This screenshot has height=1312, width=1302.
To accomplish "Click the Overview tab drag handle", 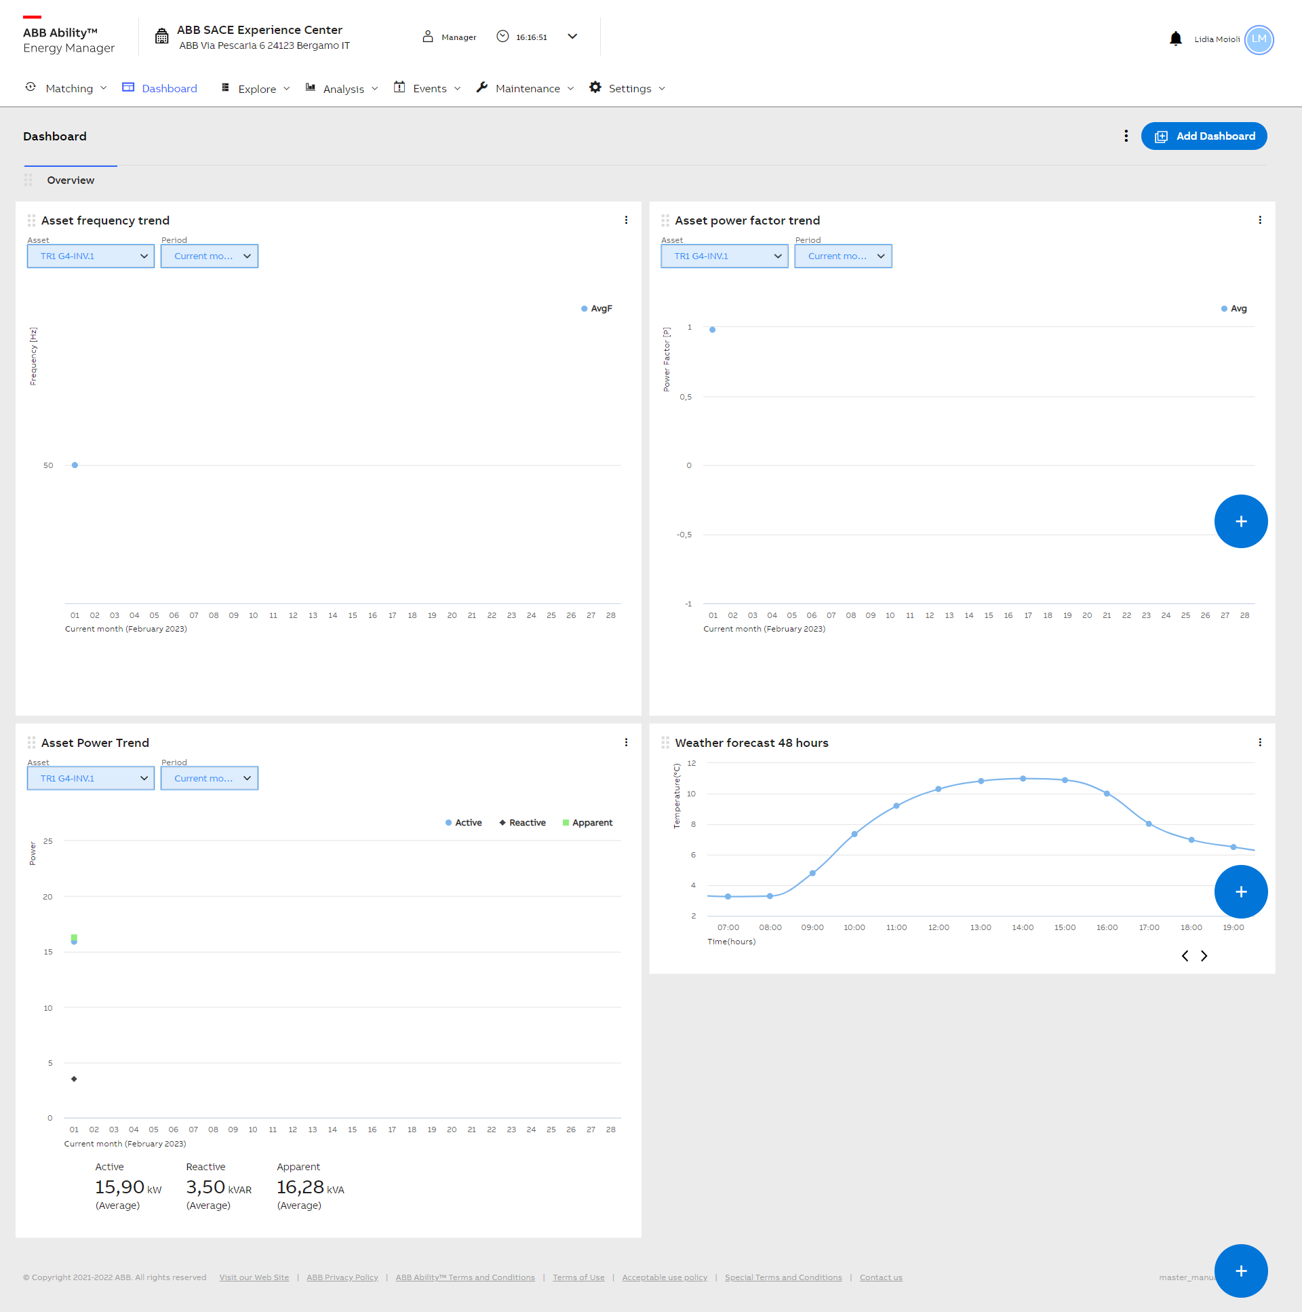I will 28,180.
